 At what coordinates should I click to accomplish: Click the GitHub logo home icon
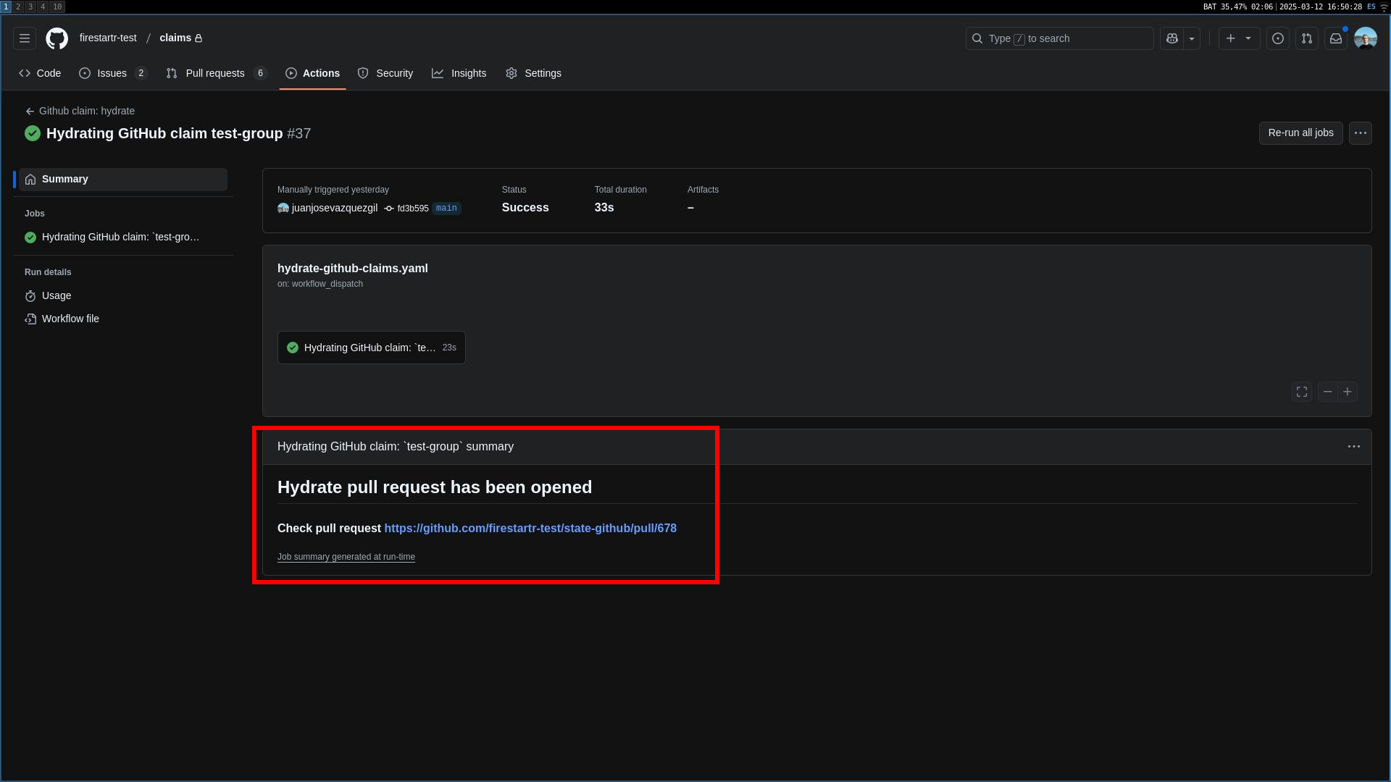coord(57,38)
